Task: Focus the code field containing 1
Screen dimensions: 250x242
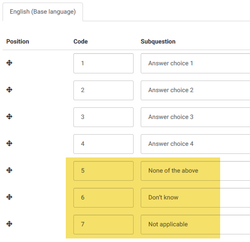Action: [103, 63]
